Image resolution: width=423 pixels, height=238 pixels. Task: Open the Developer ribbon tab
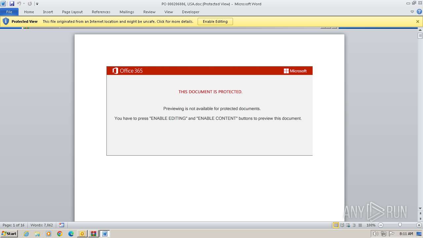point(191,12)
